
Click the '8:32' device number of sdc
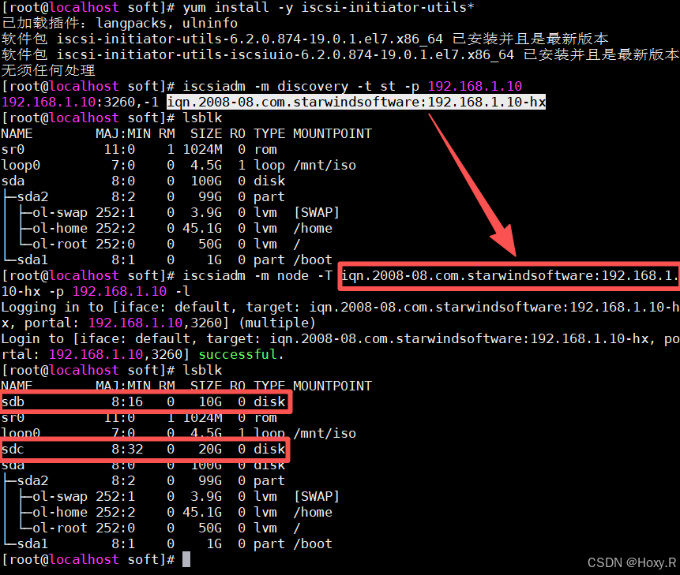[x=127, y=449]
